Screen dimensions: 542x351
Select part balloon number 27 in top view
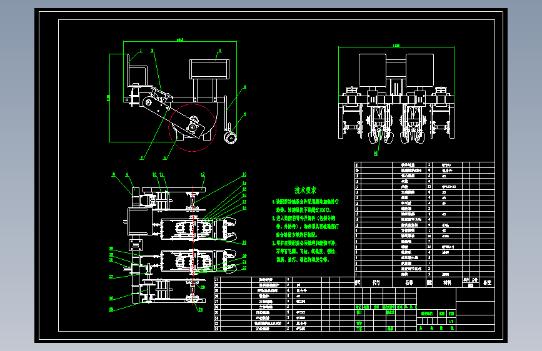tap(111, 277)
